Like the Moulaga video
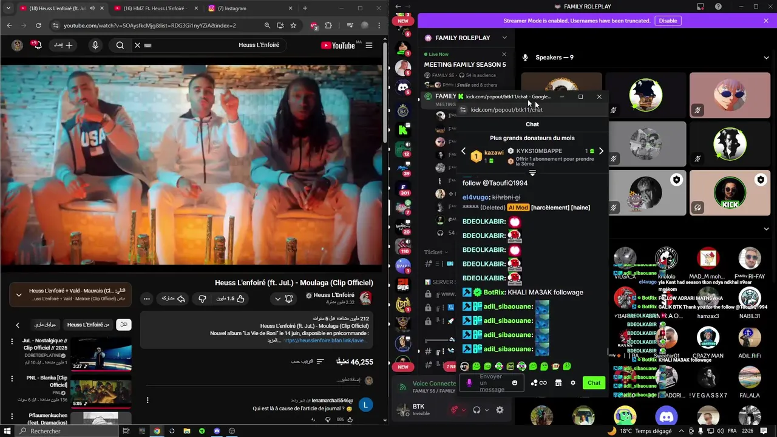Screen dimensions: 777x437 [x=231, y=299]
